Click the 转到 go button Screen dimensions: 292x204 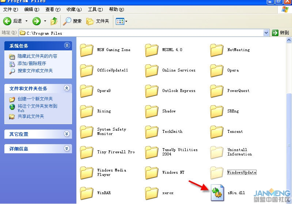click(280, 33)
